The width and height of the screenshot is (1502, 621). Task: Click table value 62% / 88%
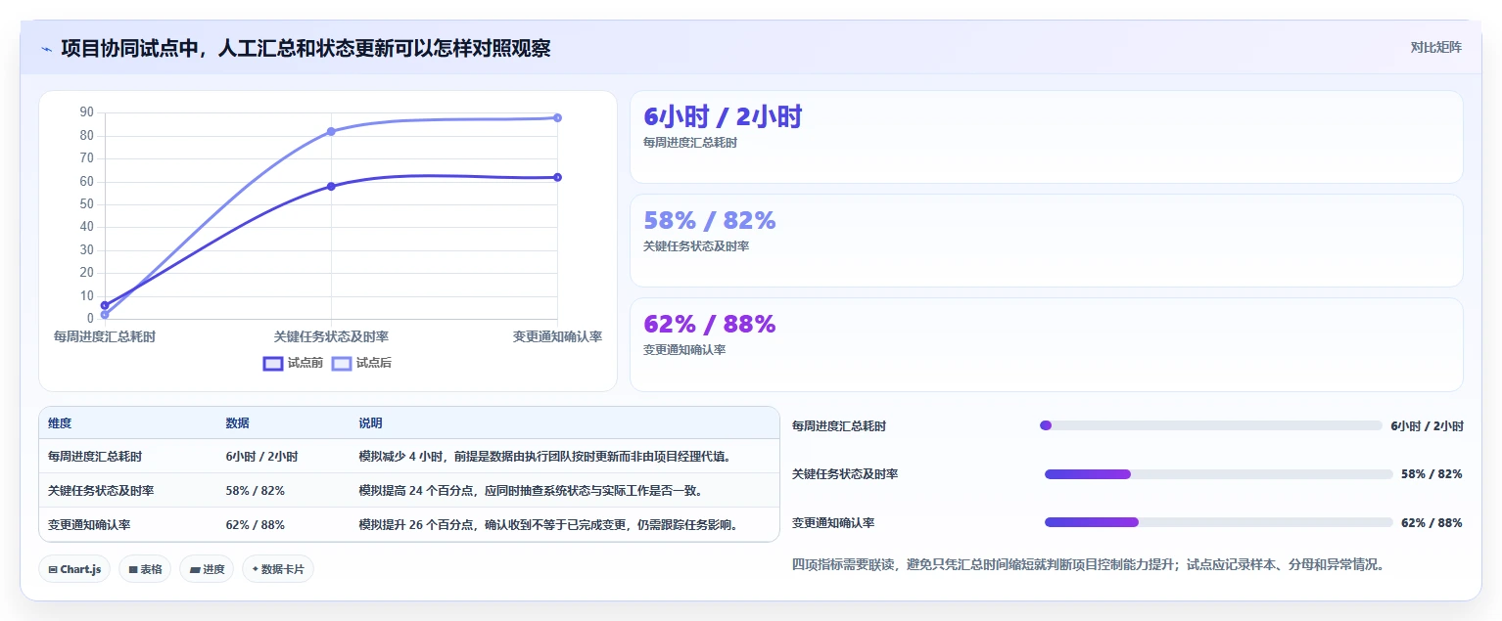255,525
